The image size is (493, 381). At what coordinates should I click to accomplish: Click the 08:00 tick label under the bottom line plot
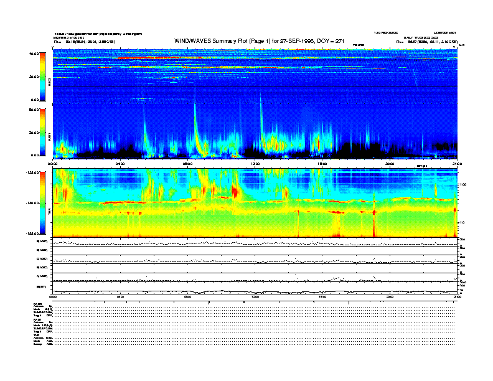(188, 297)
